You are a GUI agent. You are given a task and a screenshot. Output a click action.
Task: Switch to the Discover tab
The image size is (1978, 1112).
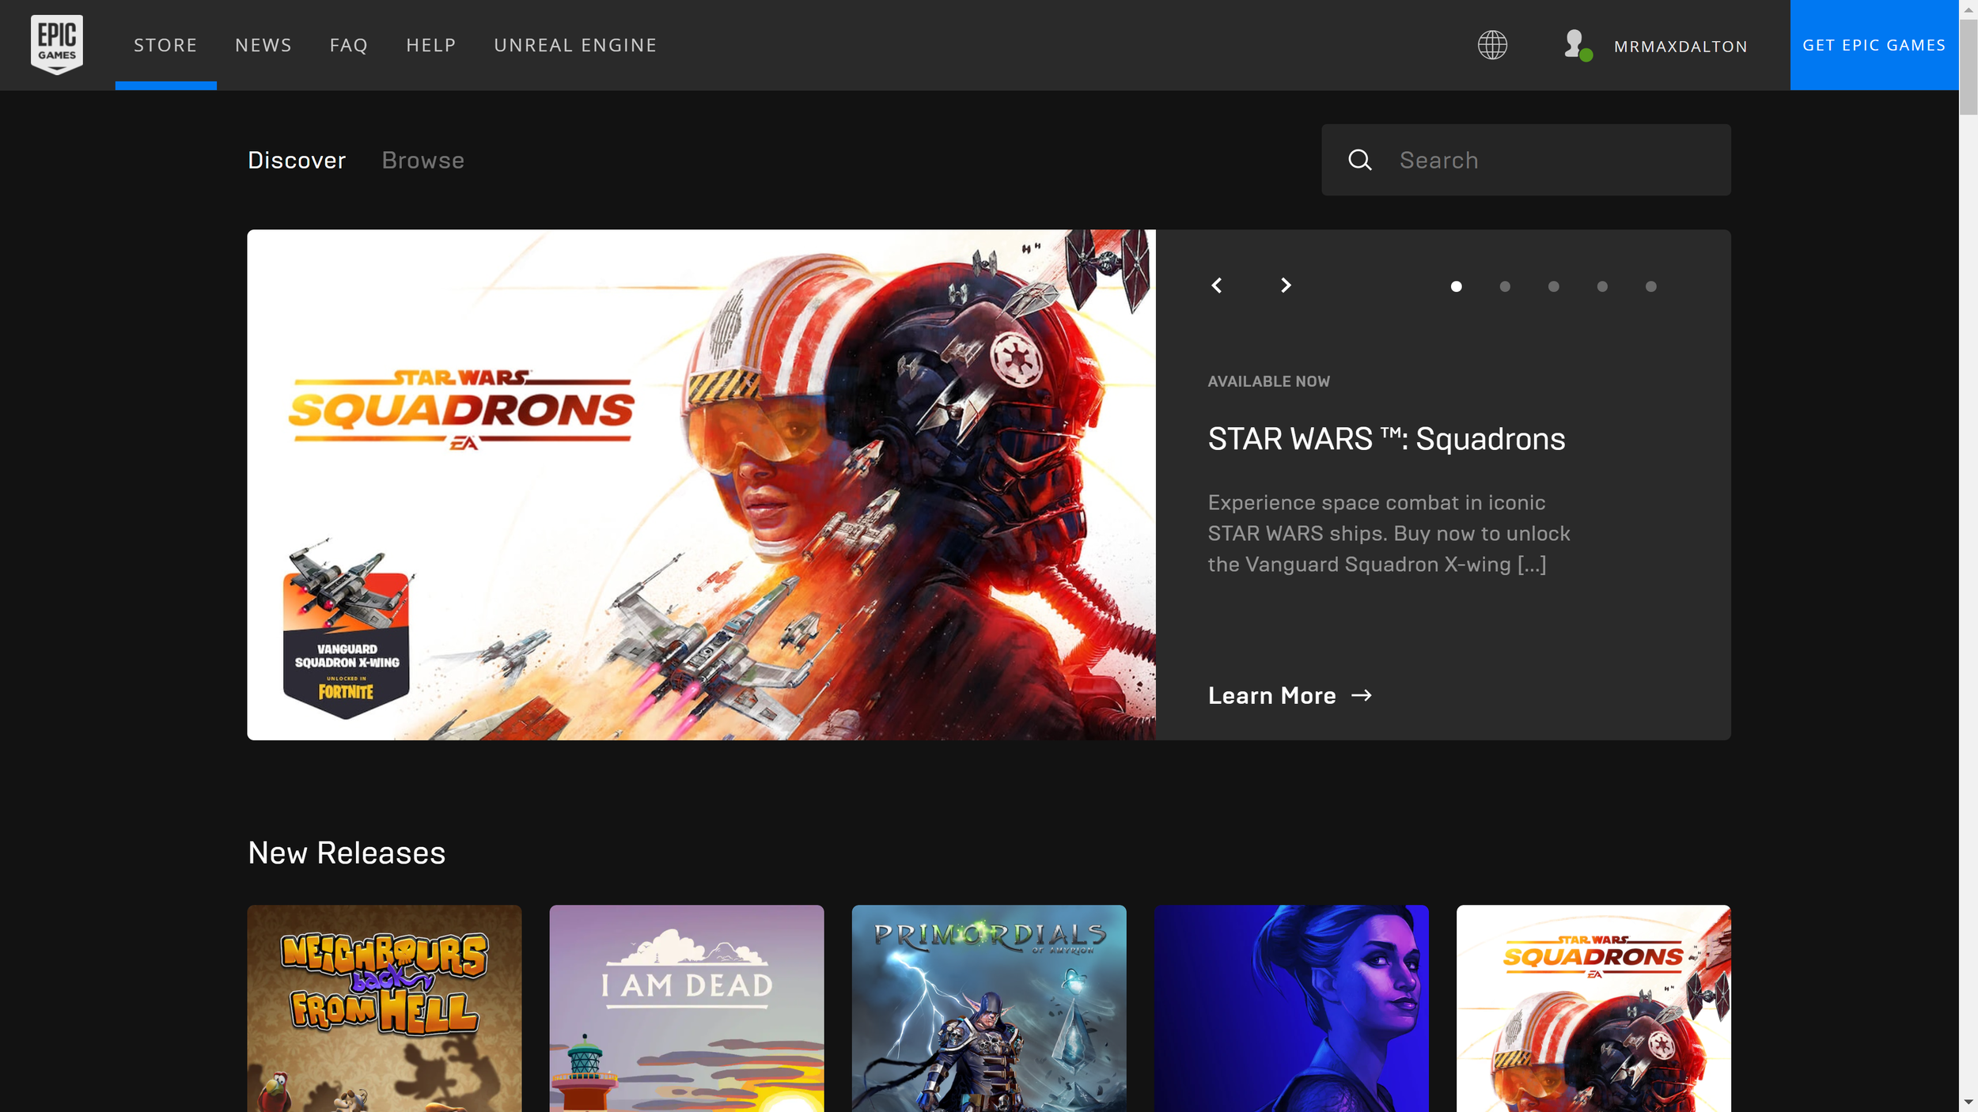point(297,161)
